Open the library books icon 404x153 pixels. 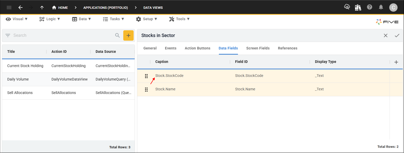(x=358, y=7)
